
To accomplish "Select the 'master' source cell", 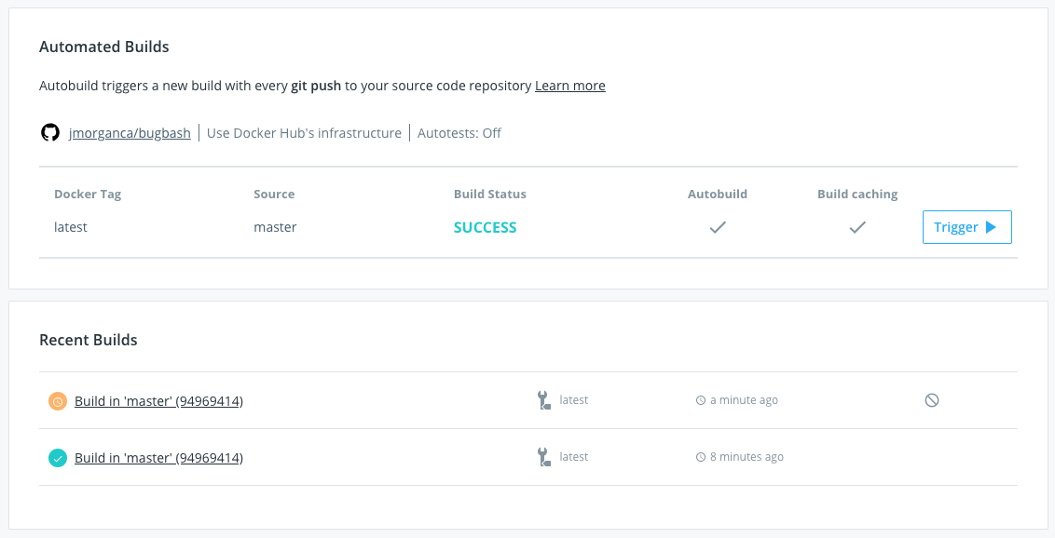I will tap(275, 227).
